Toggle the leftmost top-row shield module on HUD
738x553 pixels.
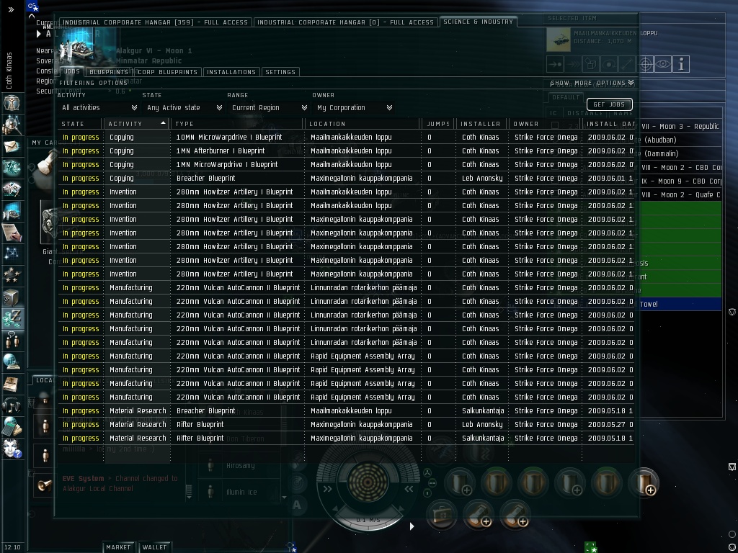(x=459, y=482)
